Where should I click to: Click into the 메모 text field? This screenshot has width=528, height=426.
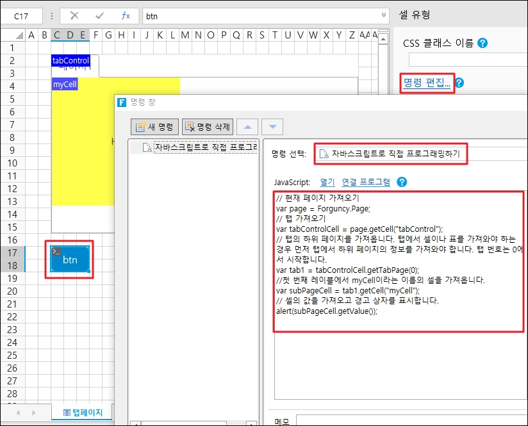410,420
